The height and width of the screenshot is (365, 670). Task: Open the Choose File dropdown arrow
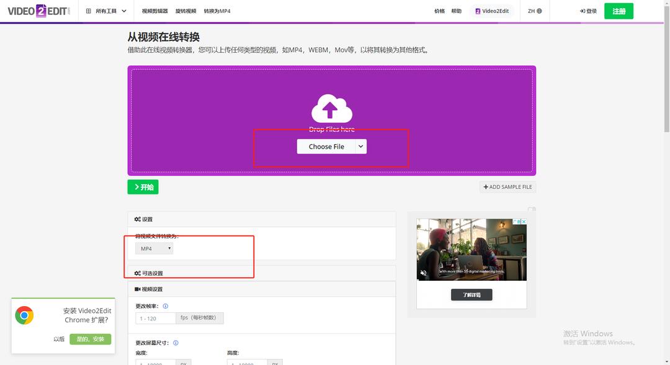tap(360, 146)
